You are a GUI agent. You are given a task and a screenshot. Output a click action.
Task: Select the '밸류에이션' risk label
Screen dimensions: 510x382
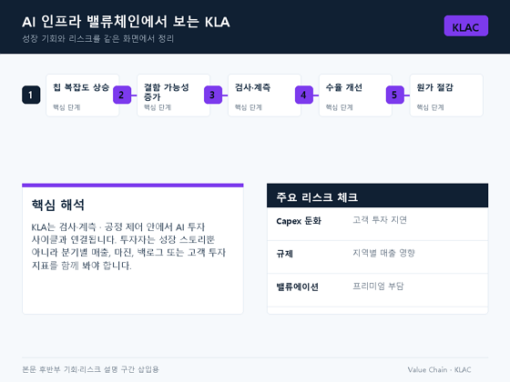(x=297, y=286)
